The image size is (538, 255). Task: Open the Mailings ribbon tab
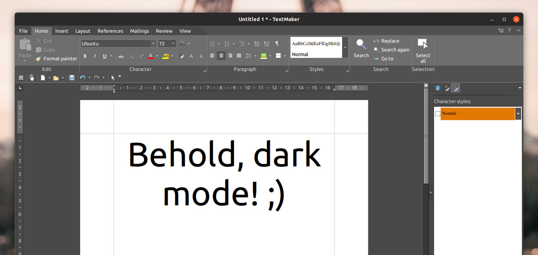click(140, 31)
